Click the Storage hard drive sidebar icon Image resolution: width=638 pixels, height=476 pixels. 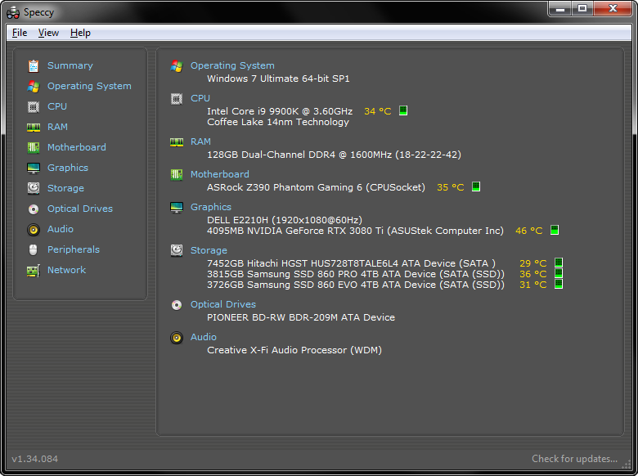[34, 188]
